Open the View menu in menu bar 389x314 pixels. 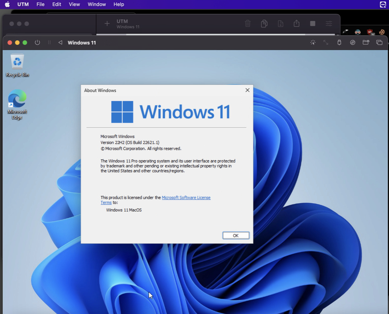pos(74,4)
